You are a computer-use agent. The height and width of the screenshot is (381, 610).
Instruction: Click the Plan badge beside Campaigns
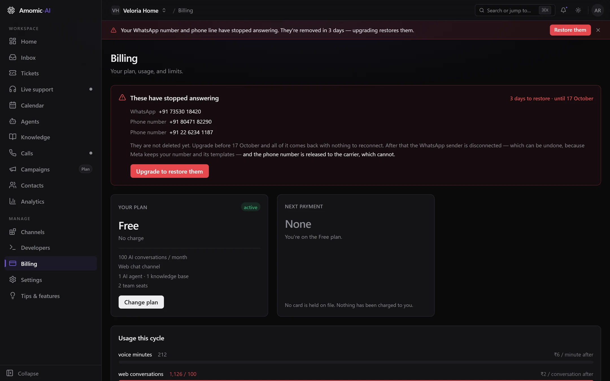tap(86, 169)
